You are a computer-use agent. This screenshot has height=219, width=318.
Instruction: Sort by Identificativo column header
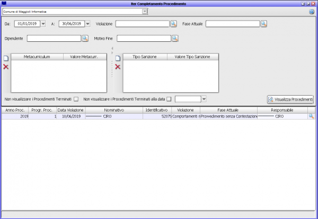point(157,111)
